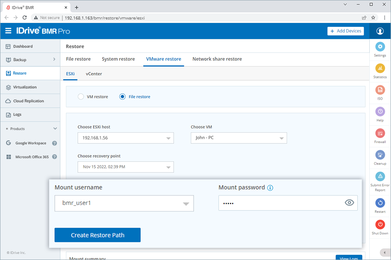Image resolution: width=391 pixels, height=260 pixels.
Task: Switch to the vCenter sub-tab
Action: coord(94,74)
